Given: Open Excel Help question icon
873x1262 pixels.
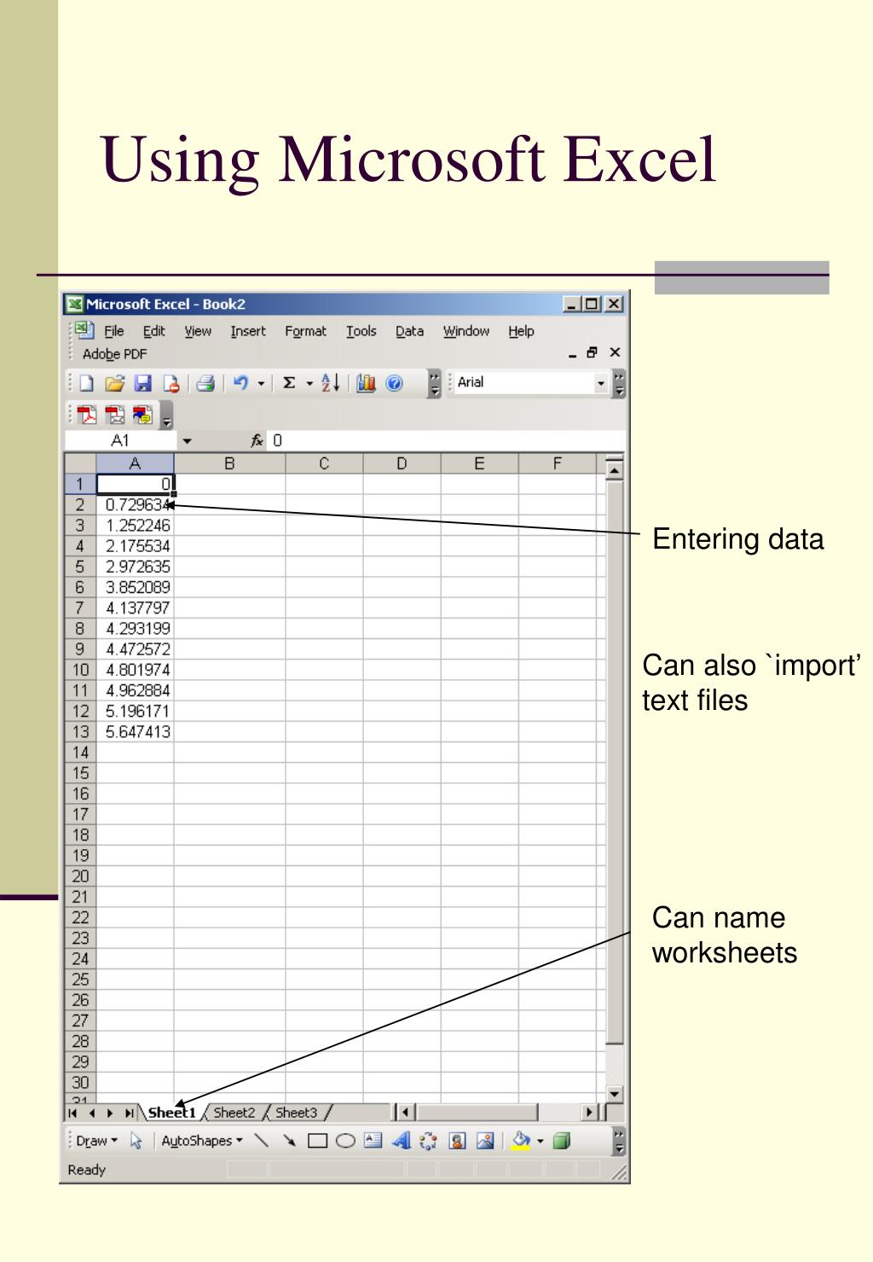Looking at the screenshot, I should (x=393, y=384).
